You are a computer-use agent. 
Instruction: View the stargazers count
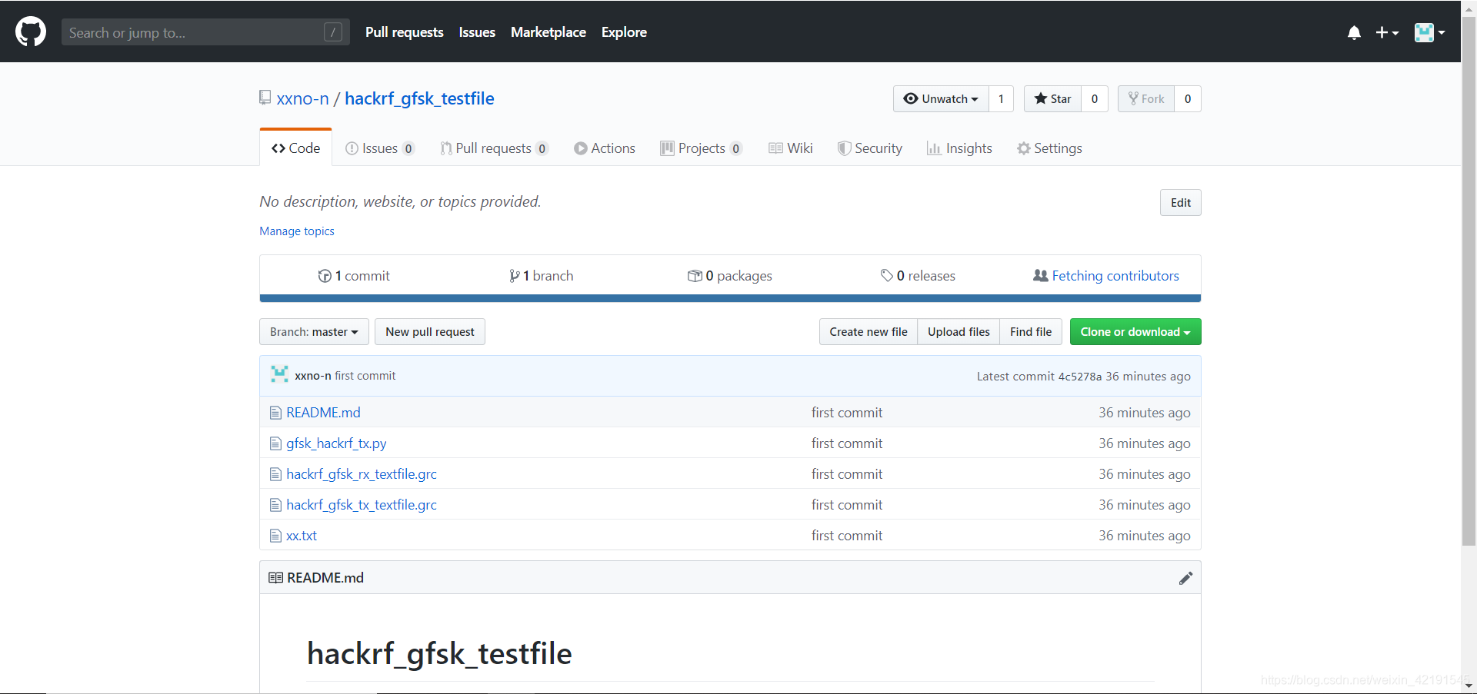[1095, 98]
